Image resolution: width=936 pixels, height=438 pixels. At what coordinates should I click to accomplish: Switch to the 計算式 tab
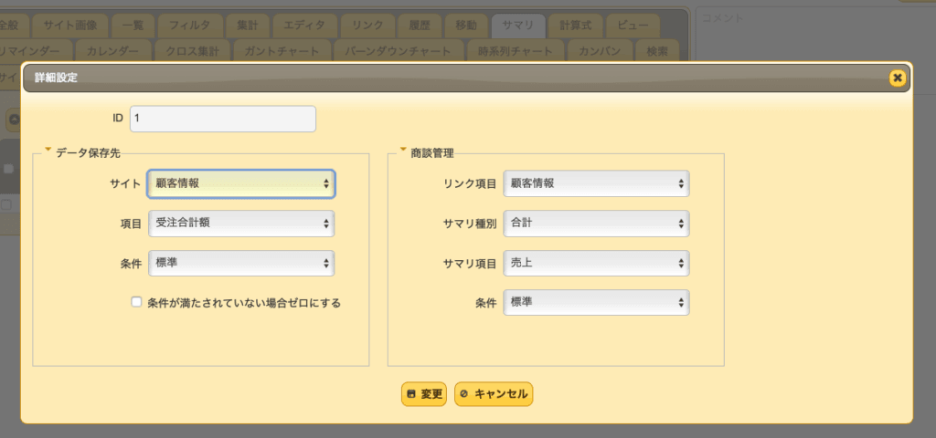(x=576, y=25)
